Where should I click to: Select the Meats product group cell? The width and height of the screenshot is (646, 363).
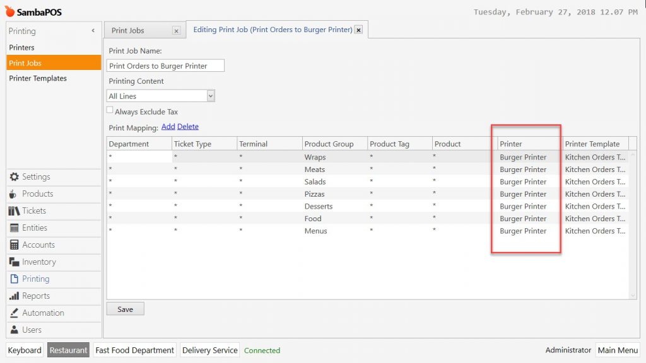coord(335,170)
